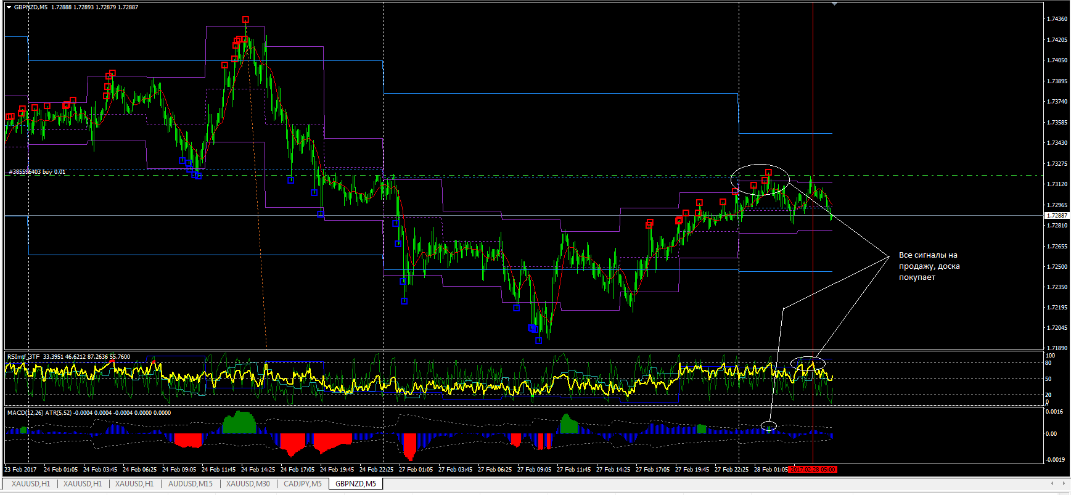The width and height of the screenshot is (1071, 495).
Task: Click RSI scale value 80
Action: pos(1049,363)
